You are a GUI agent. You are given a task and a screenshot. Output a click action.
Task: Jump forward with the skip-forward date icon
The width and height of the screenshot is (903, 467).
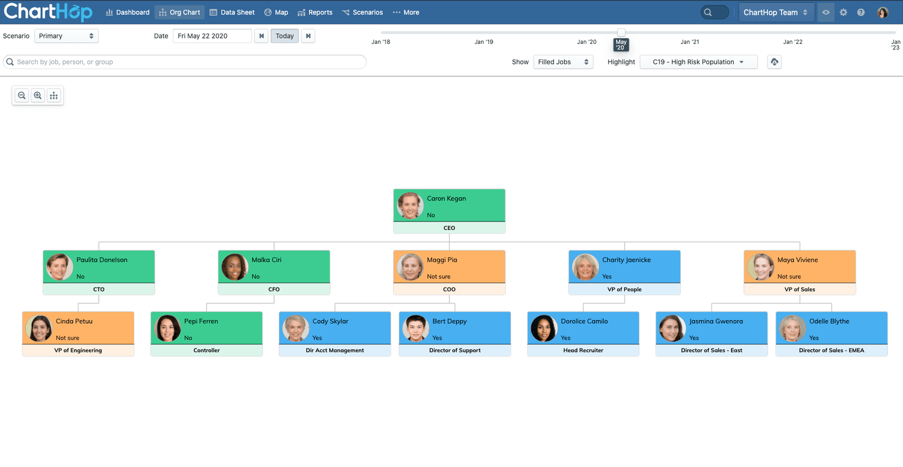(x=308, y=36)
